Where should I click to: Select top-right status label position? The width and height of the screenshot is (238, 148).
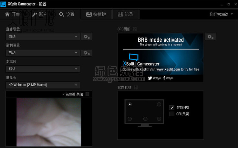point(159,104)
